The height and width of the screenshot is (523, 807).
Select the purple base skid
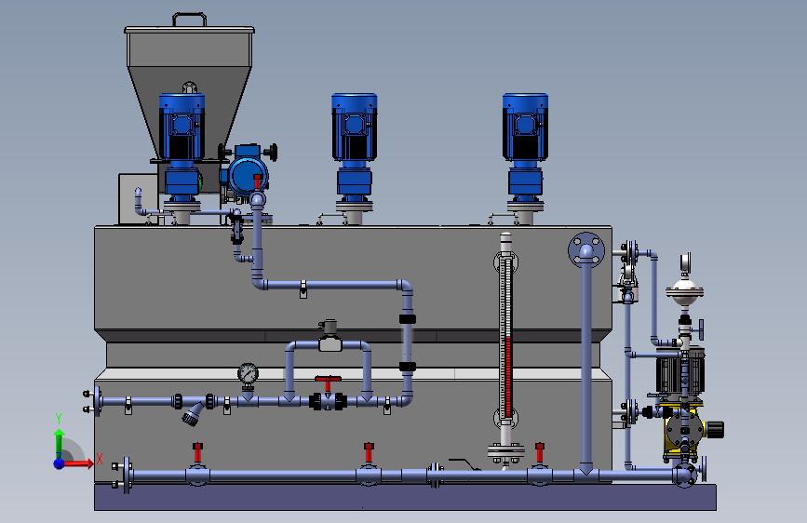pos(405,497)
